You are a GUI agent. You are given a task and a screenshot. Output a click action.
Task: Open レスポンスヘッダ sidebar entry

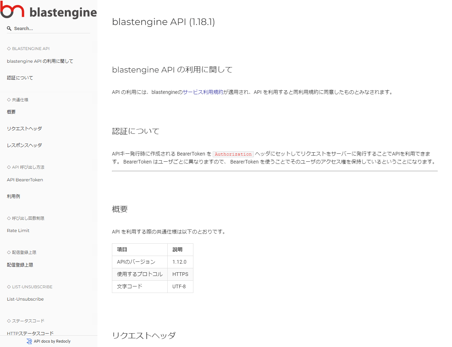click(x=24, y=145)
